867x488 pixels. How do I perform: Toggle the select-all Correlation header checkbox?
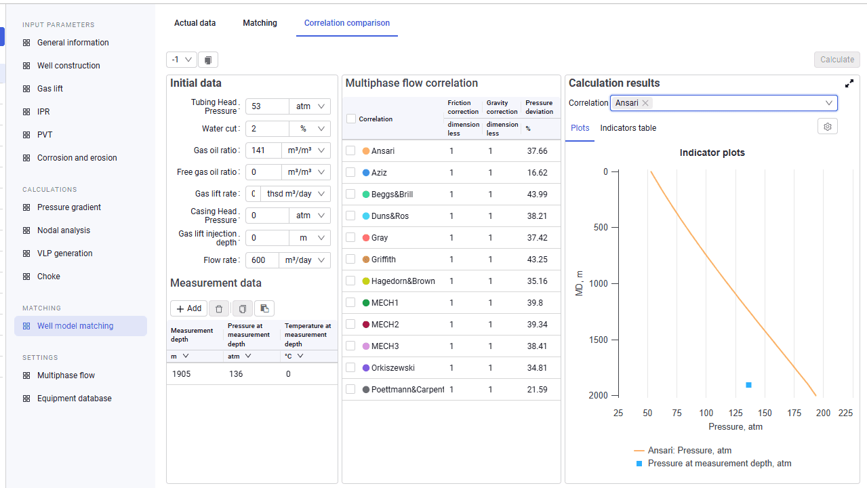(x=350, y=119)
